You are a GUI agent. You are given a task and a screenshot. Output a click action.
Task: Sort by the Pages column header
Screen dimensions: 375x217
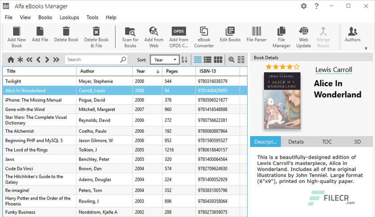pyautogui.click(x=179, y=71)
